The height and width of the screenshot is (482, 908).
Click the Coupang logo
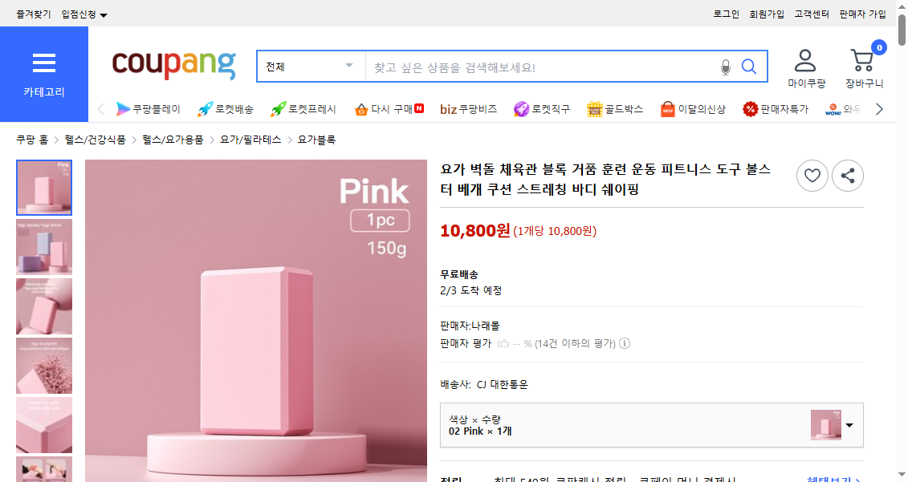point(173,65)
